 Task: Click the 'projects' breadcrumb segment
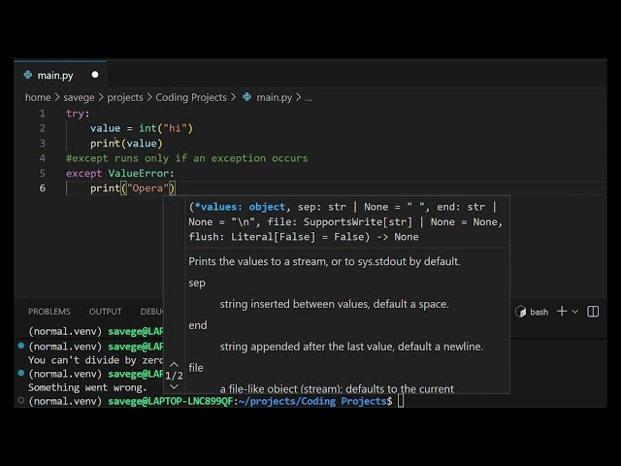tap(125, 97)
